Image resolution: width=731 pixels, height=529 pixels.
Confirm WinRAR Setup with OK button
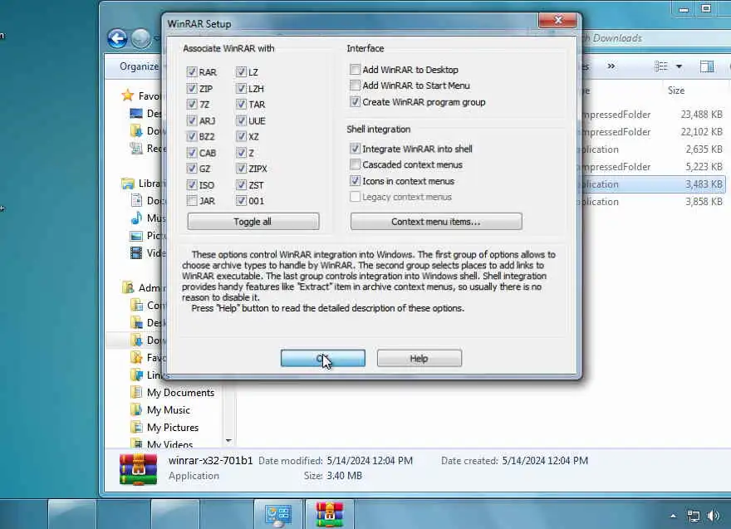[x=322, y=359]
